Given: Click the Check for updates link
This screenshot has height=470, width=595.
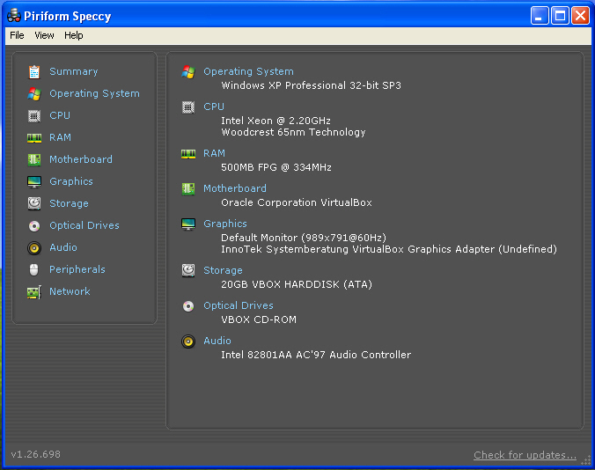Looking at the screenshot, I should pyautogui.click(x=525, y=455).
